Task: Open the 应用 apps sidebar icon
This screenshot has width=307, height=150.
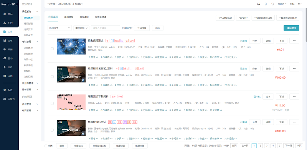Action: click(x=5, y=76)
